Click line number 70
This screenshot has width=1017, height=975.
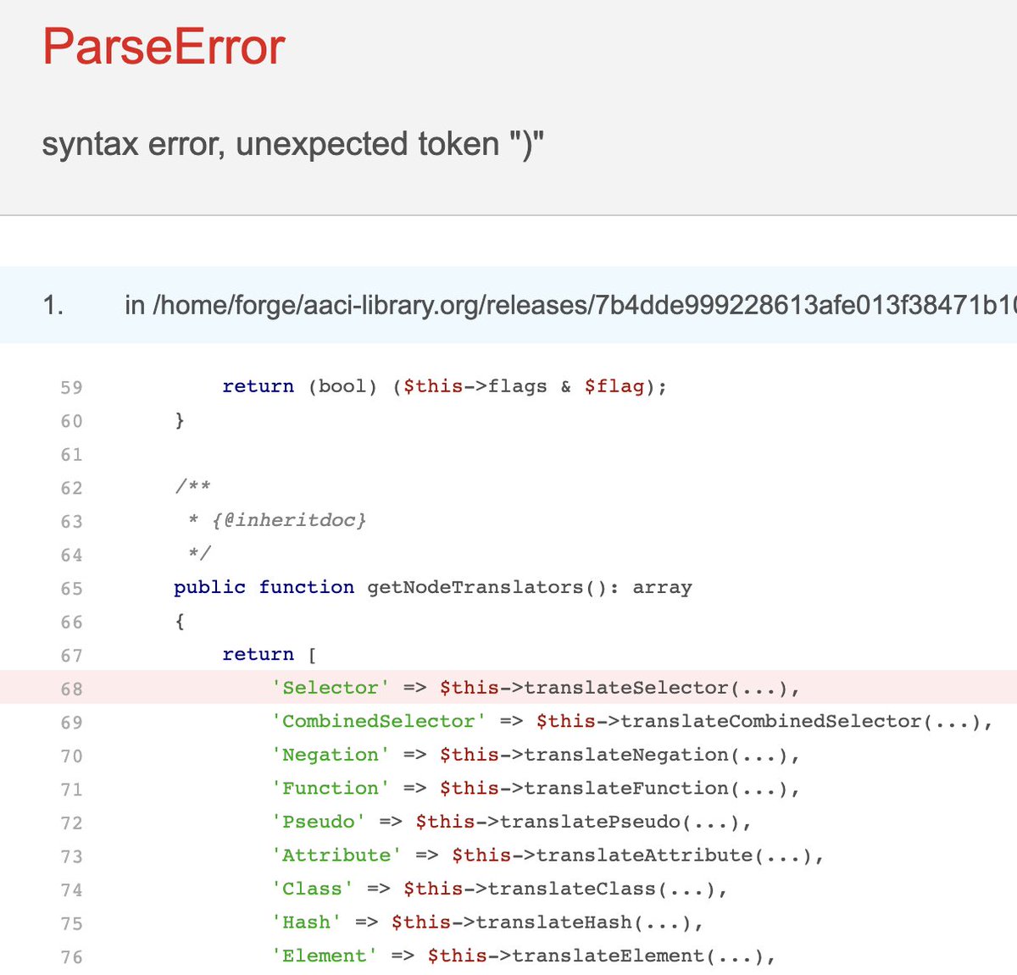coord(71,756)
